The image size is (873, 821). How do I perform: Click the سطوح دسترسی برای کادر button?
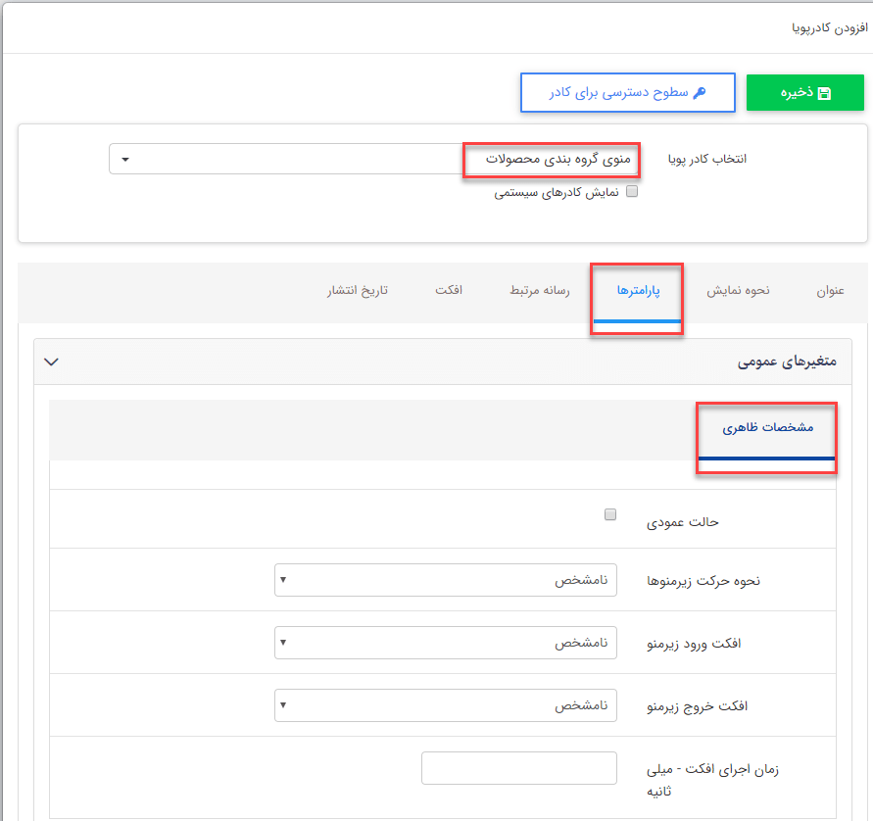click(x=627, y=92)
